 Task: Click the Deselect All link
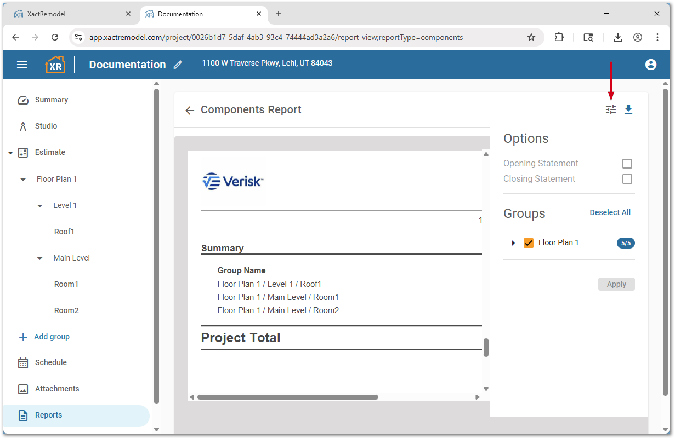[610, 212]
